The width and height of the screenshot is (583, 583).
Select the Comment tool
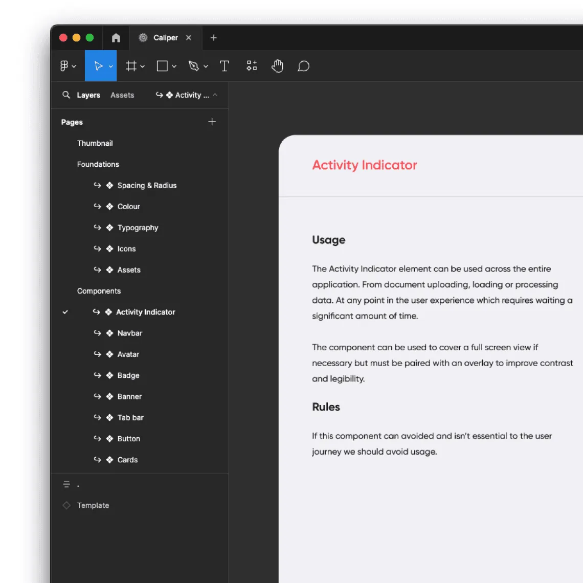point(303,66)
